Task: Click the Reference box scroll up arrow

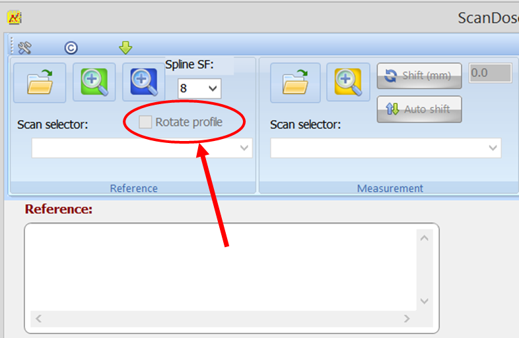Action: point(425,238)
